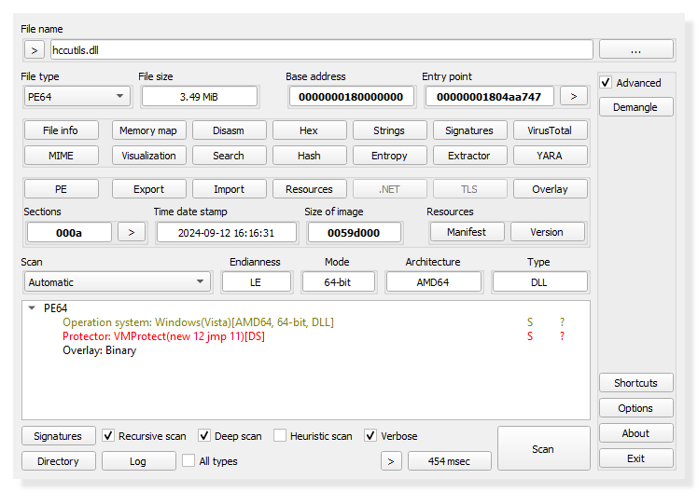698x492 pixels.
Task: Click the arrow button beside Sections count
Action: point(132,232)
